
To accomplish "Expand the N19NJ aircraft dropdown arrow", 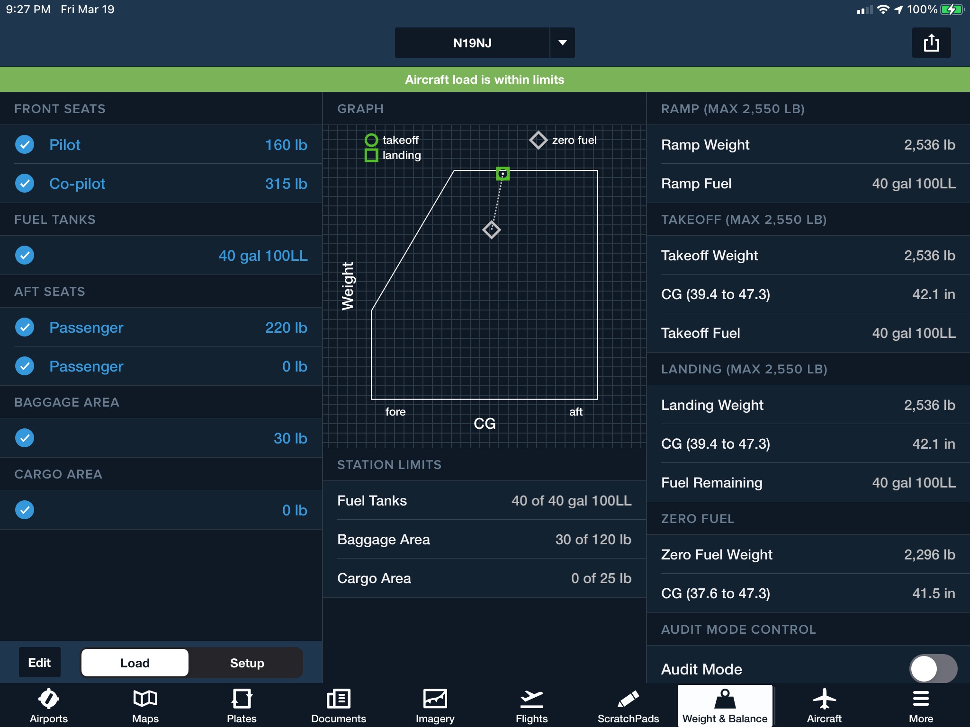I will [x=562, y=43].
